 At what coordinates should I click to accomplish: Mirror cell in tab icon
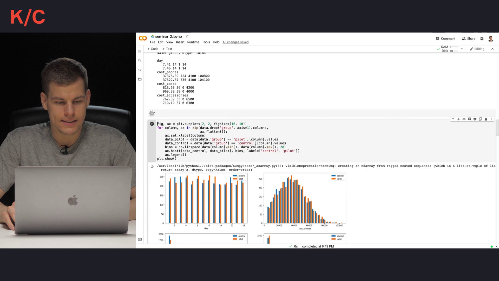coord(480,119)
